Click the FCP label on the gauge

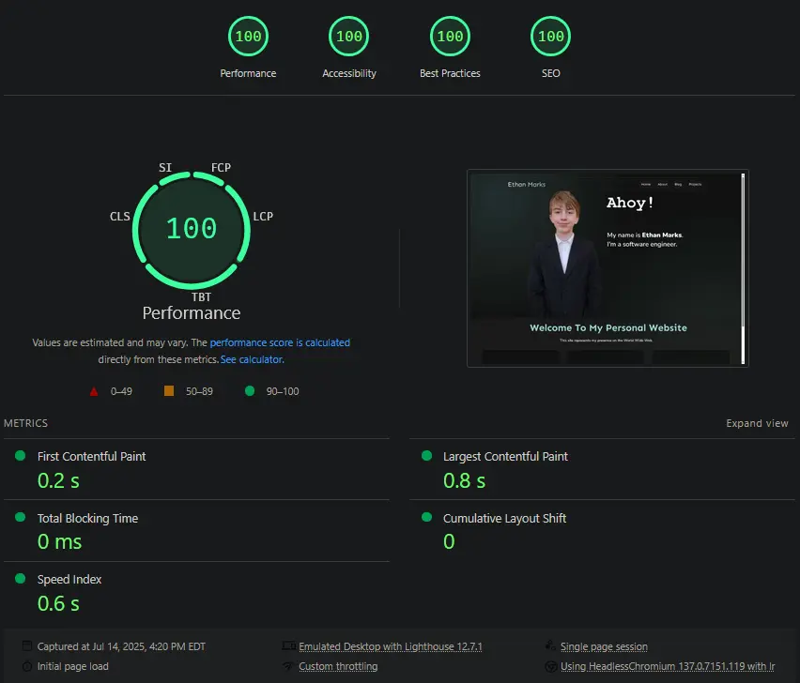(x=221, y=168)
